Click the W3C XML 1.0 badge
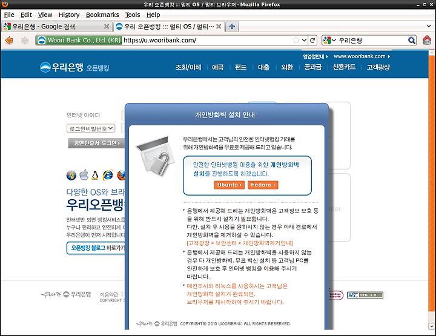Image resolution: width=436 pixels, height=336 pixels. (x=365, y=295)
